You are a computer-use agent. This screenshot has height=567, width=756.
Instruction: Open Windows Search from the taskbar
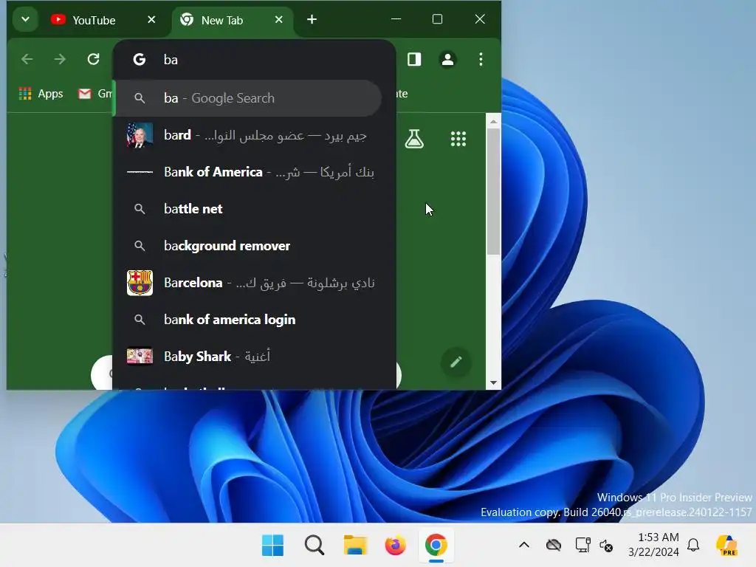tap(315, 546)
